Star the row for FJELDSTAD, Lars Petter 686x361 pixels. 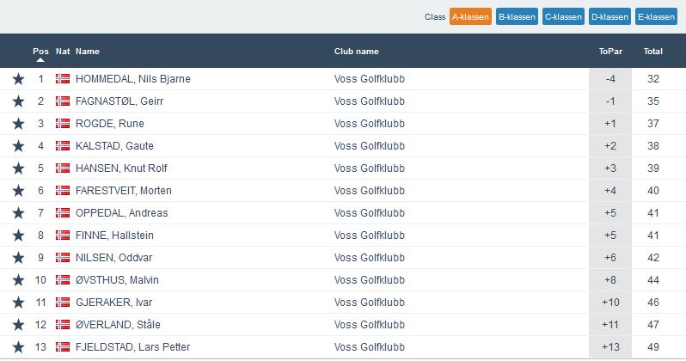[18, 347]
